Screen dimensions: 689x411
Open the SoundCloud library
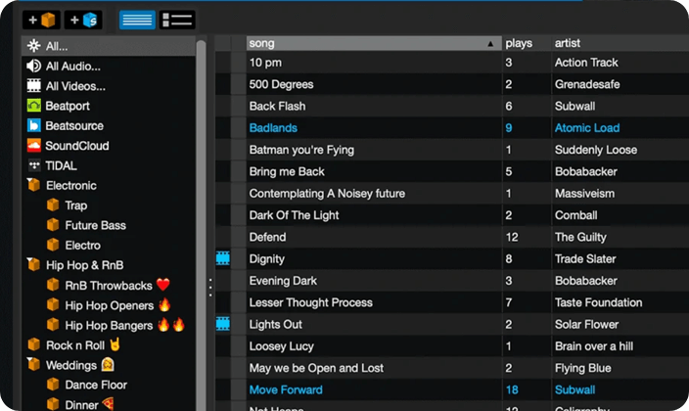(x=76, y=146)
